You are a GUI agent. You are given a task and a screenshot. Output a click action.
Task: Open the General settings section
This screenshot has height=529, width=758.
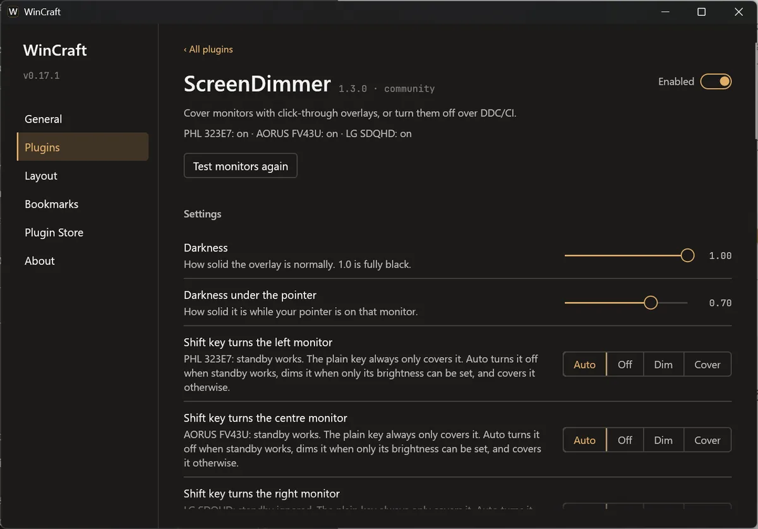83,119
